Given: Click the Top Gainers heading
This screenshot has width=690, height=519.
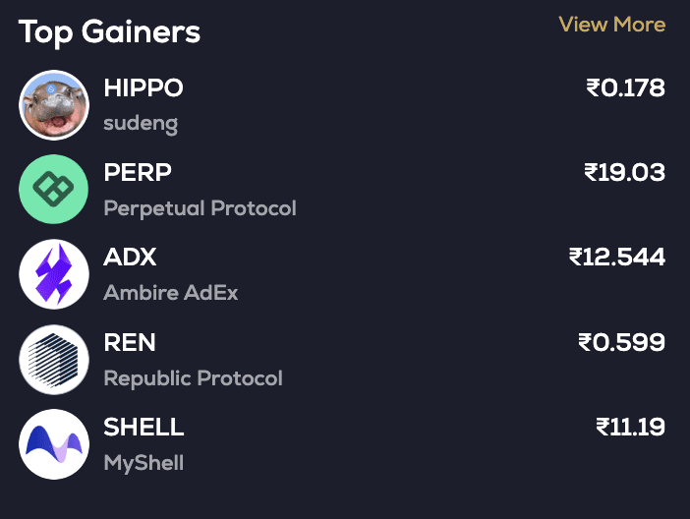Looking at the screenshot, I should 109,31.
